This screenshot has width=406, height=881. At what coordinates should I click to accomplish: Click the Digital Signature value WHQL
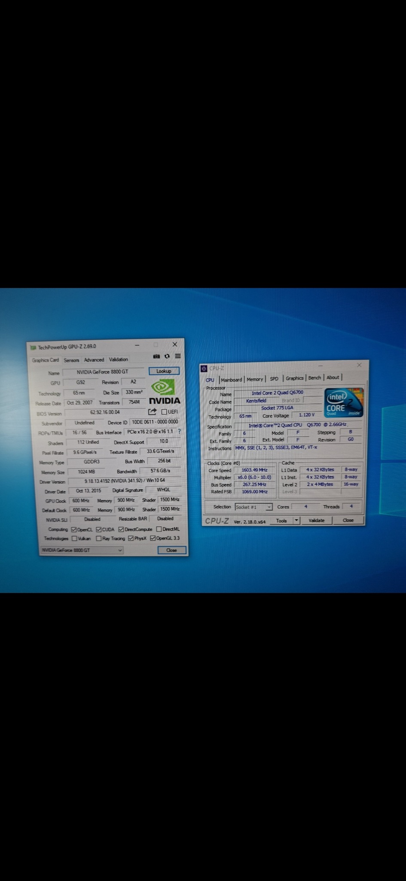click(164, 490)
